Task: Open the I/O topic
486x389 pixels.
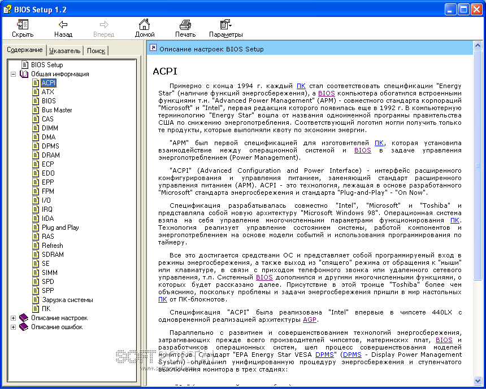Action: click(x=46, y=200)
